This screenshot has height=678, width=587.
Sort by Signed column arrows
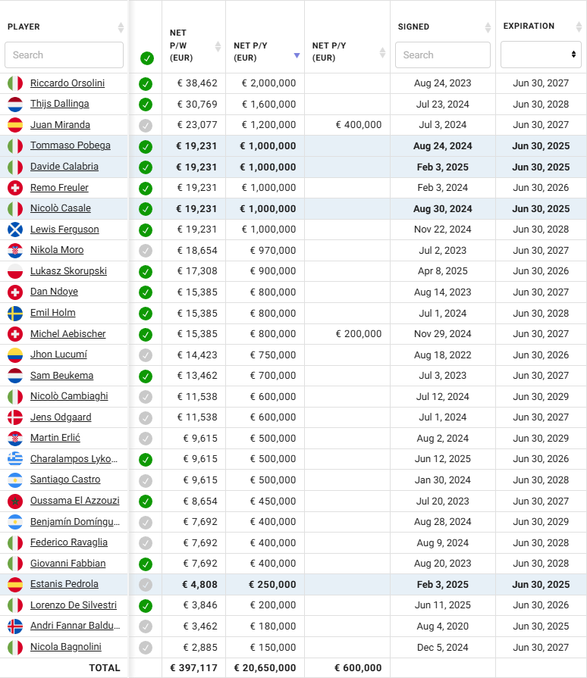click(488, 27)
